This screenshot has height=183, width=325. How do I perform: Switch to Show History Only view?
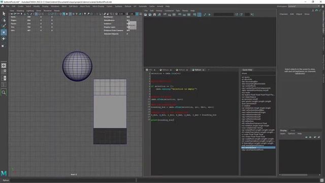click(x=180, y=15)
